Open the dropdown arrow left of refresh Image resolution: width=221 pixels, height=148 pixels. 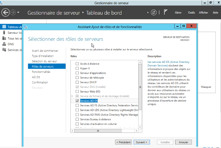click(148, 13)
